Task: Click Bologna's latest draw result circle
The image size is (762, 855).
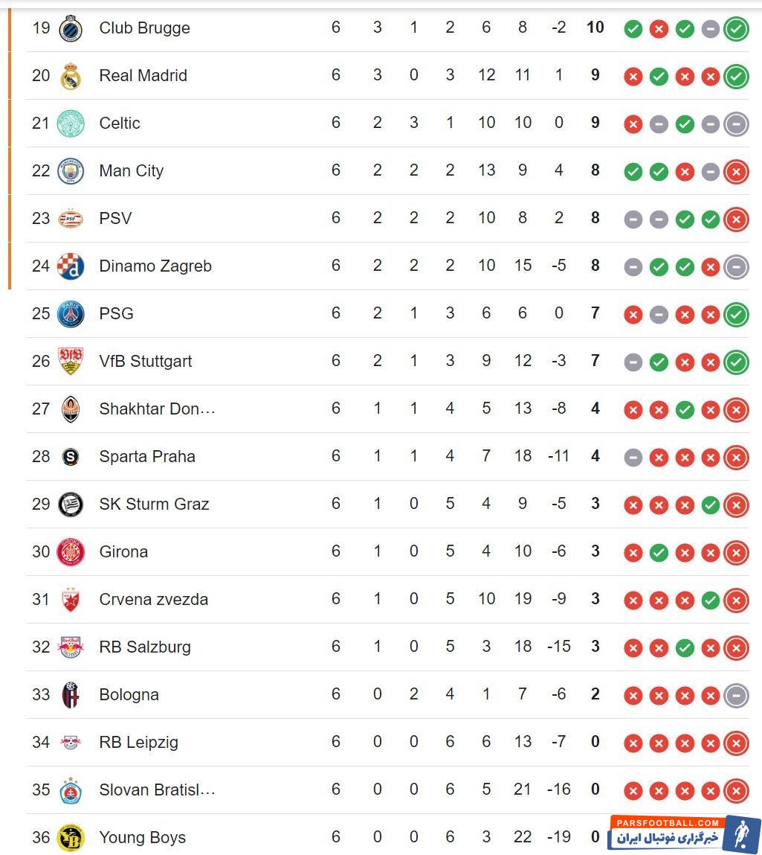Action: click(736, 695)
